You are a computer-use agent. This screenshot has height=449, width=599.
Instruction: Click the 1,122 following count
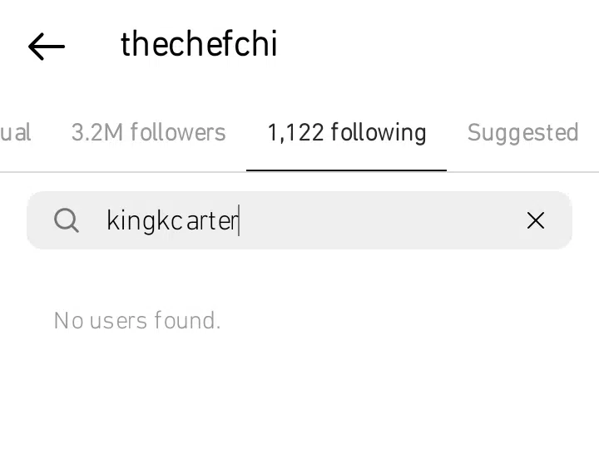point(295,133)
